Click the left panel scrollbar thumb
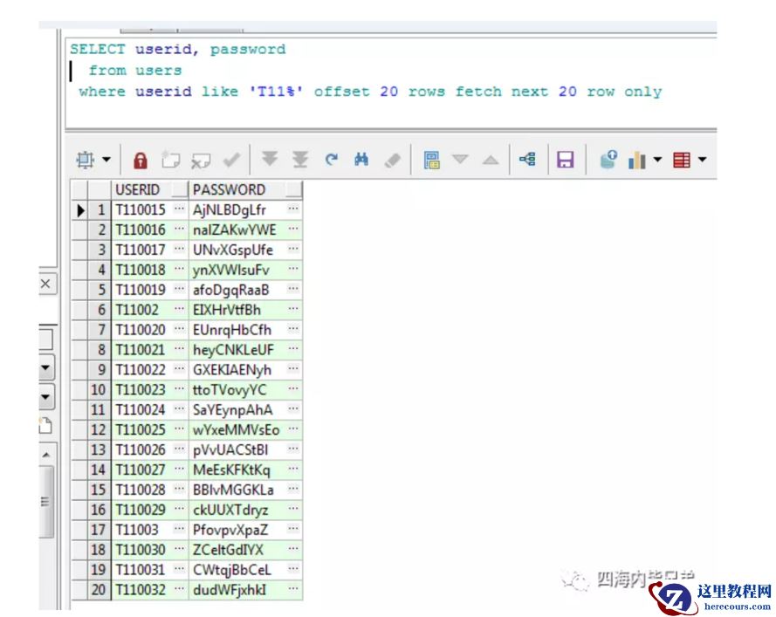The image size is (776, 617). click(x=46, y=502)
